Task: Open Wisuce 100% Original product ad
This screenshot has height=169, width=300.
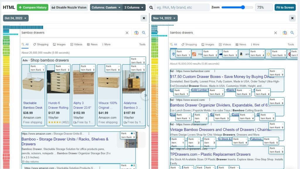Action: click(x=108, y=105)
